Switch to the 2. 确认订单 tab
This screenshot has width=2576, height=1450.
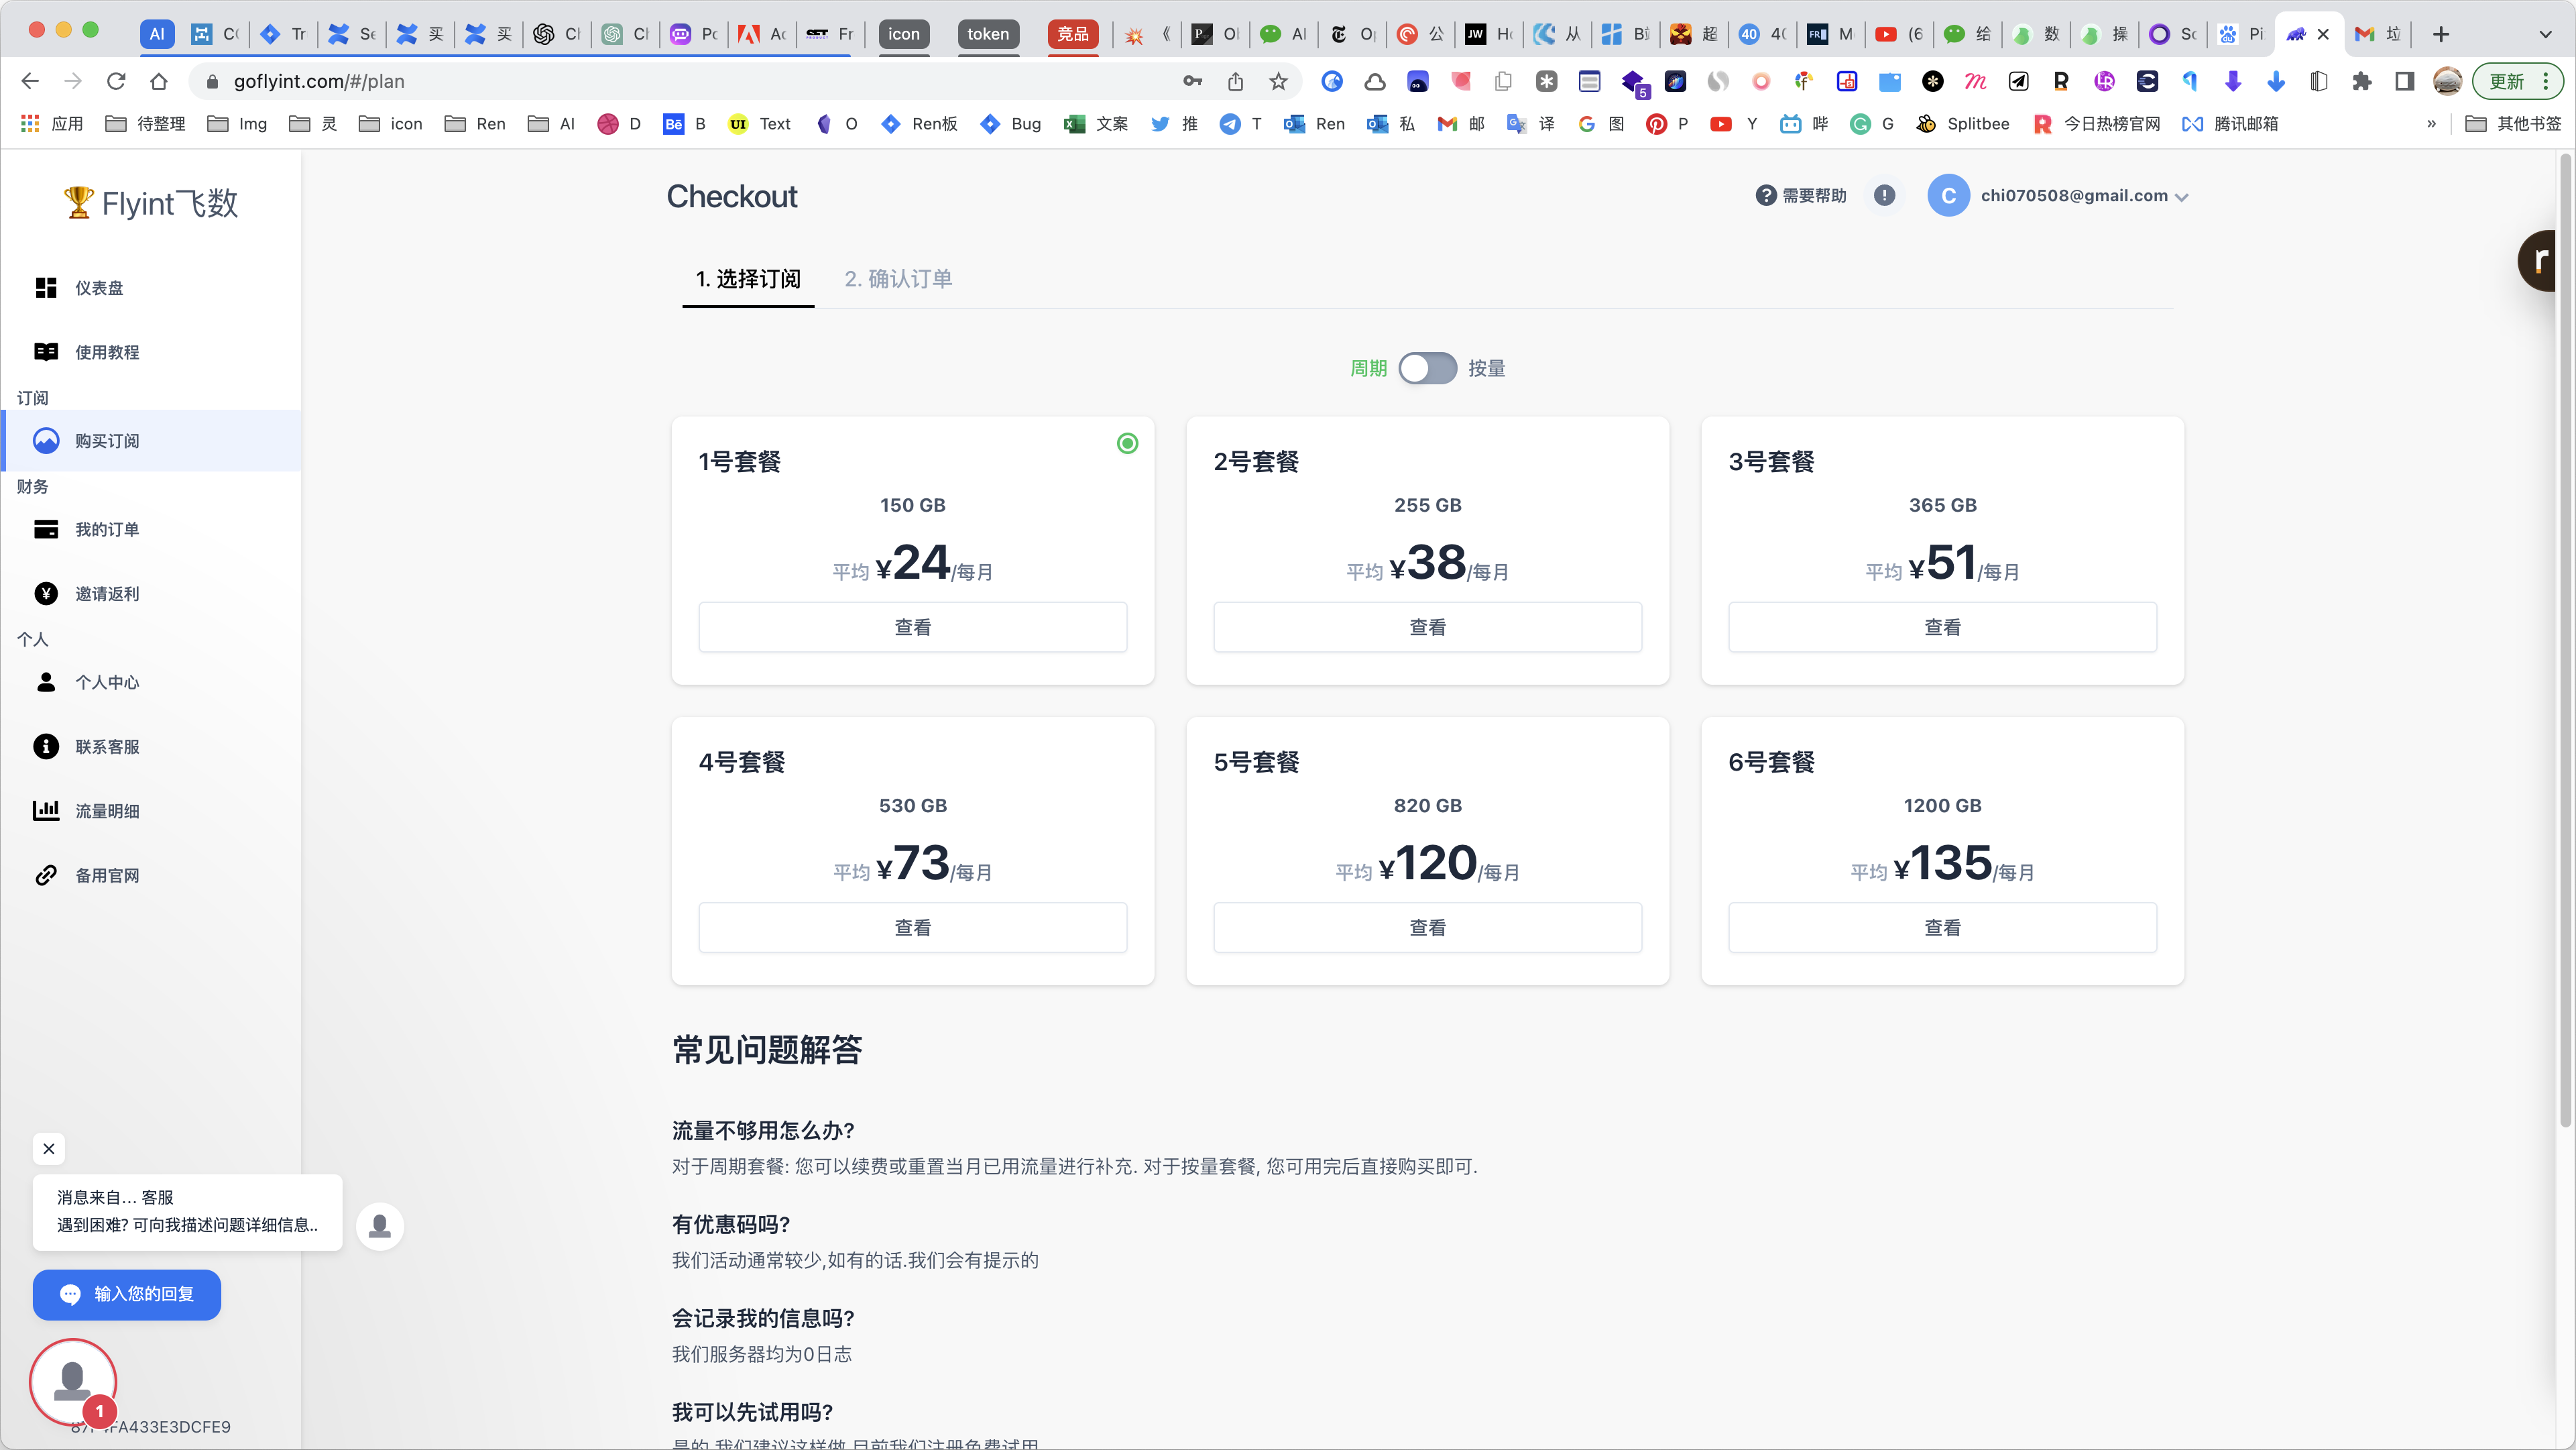click(898, 279)
